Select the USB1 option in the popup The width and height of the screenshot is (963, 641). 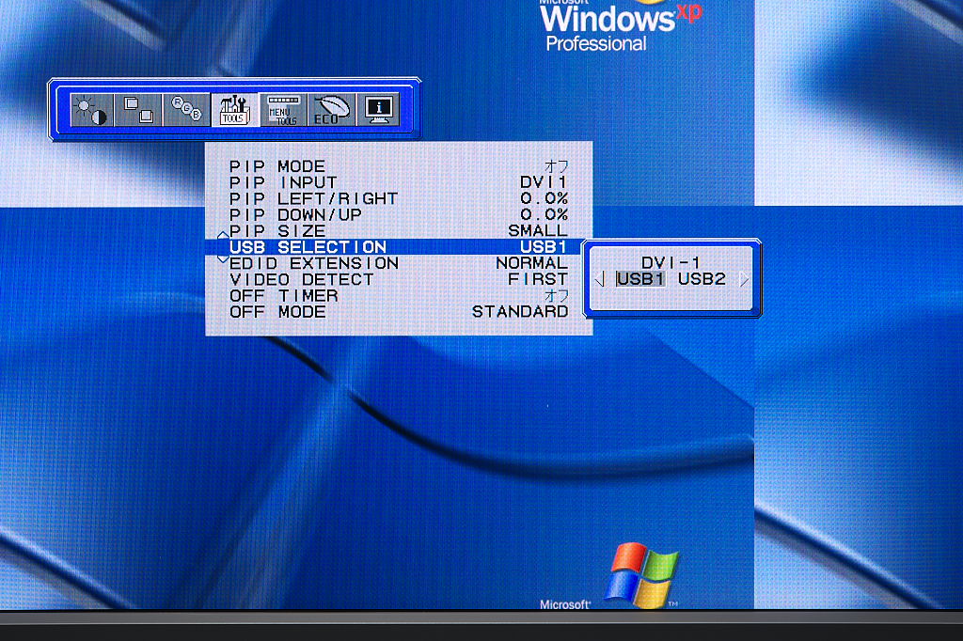(x=640, y=279)
